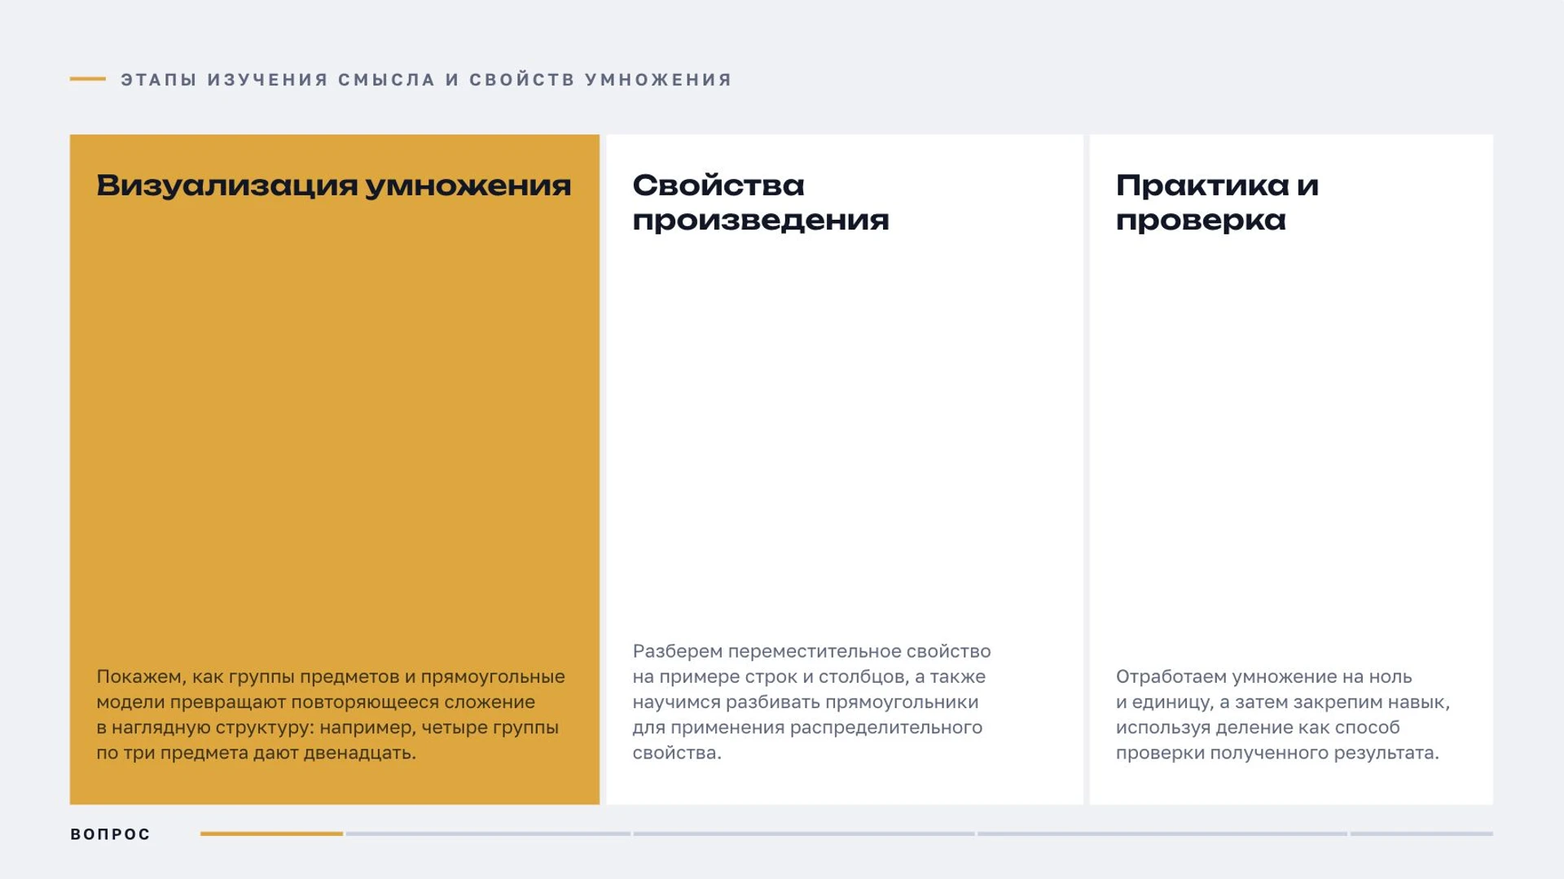The height and width of the screenshot is (879, 1564).
Task: Jump to the second progress bar segment
Action: [x=488, y=833]
